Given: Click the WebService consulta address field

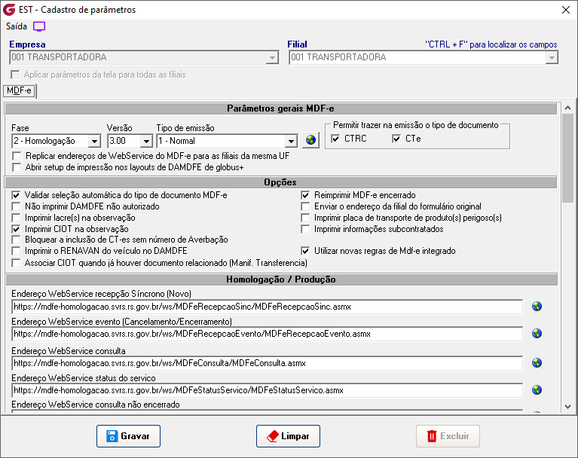Looking at the screenshot, I should tap(268, 363).
